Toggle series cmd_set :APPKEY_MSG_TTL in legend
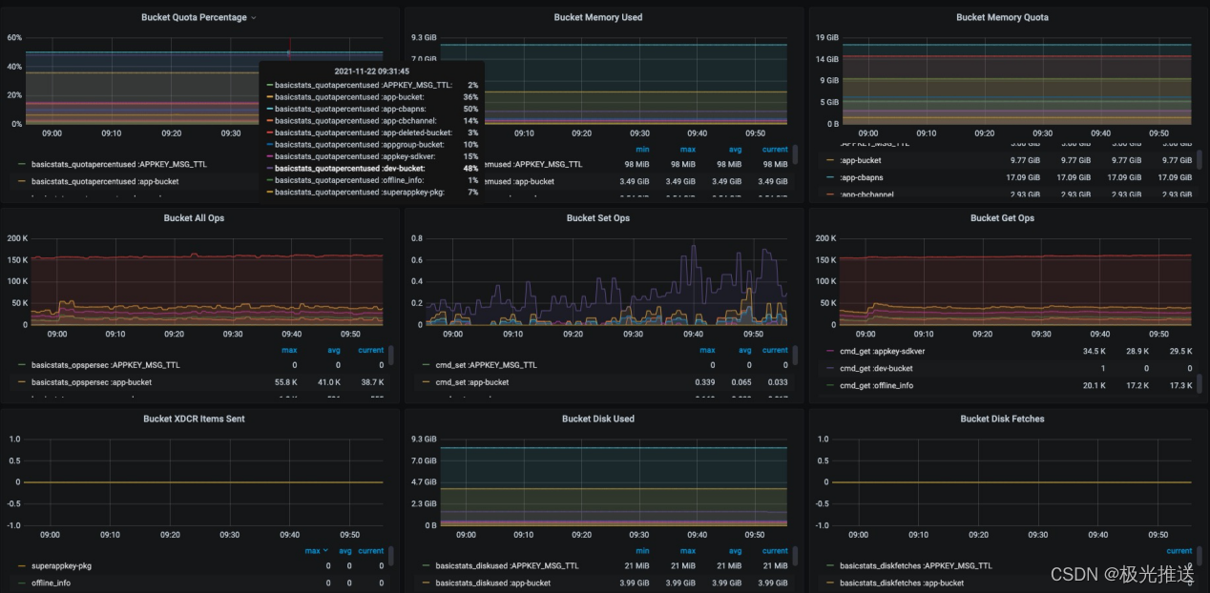Screen dimensions: 1210x593 pos(486,365)
